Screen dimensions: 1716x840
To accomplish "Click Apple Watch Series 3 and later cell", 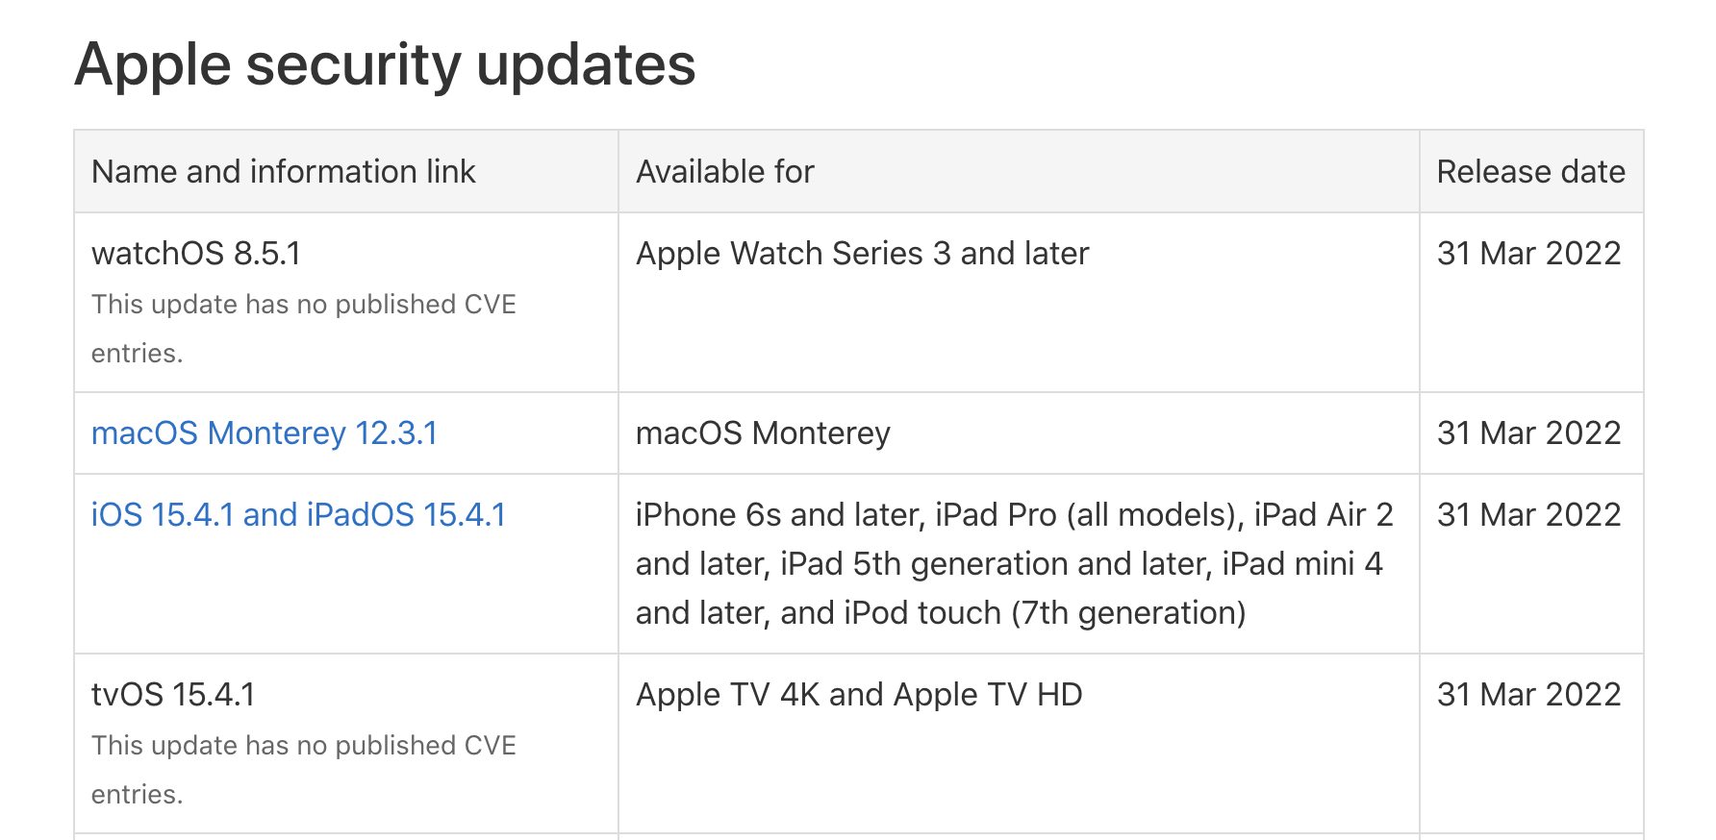I will click(x=863, y=254).
